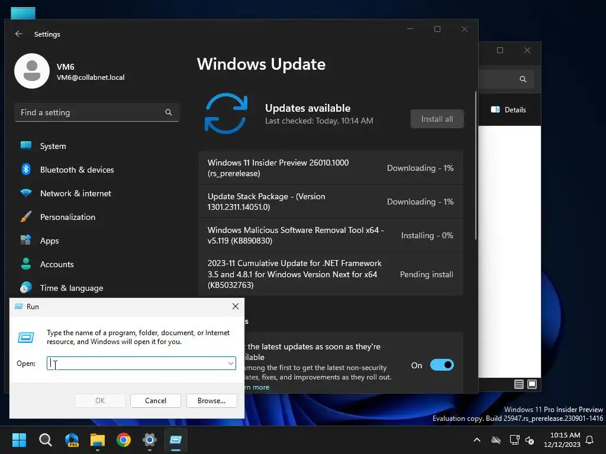This screenshot has height=454, width=606.
Task: Click Details in the background window
Action: pyautogui.click(x=508, y=109)
